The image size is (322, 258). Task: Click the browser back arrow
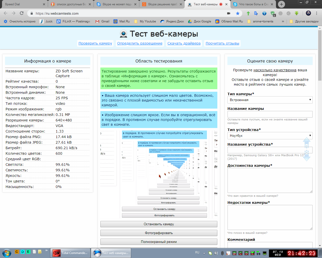pyautogui.click(x=6, y=13)
